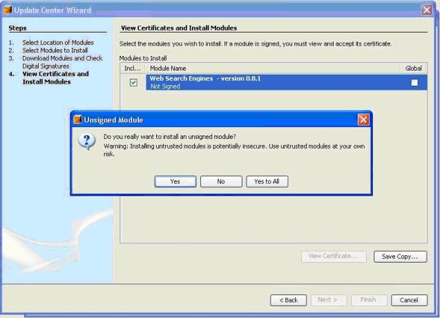Click the Global column header
Screen dimensions: 440x318
coord(413,68)
